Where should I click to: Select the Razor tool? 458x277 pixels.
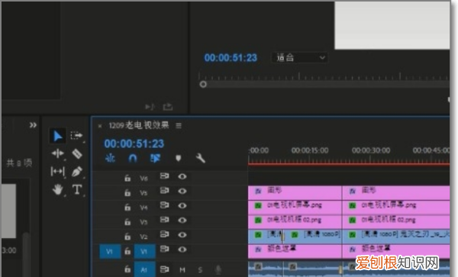tap(77, 153)
